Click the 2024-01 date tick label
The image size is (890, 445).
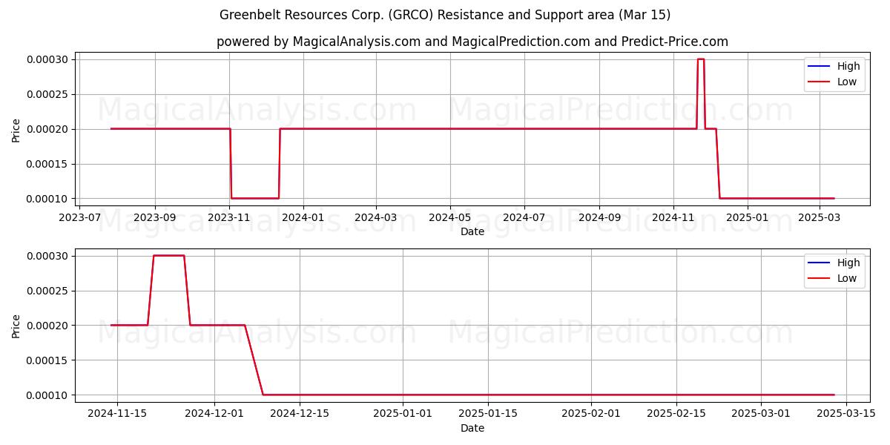[x=303, y=218]
